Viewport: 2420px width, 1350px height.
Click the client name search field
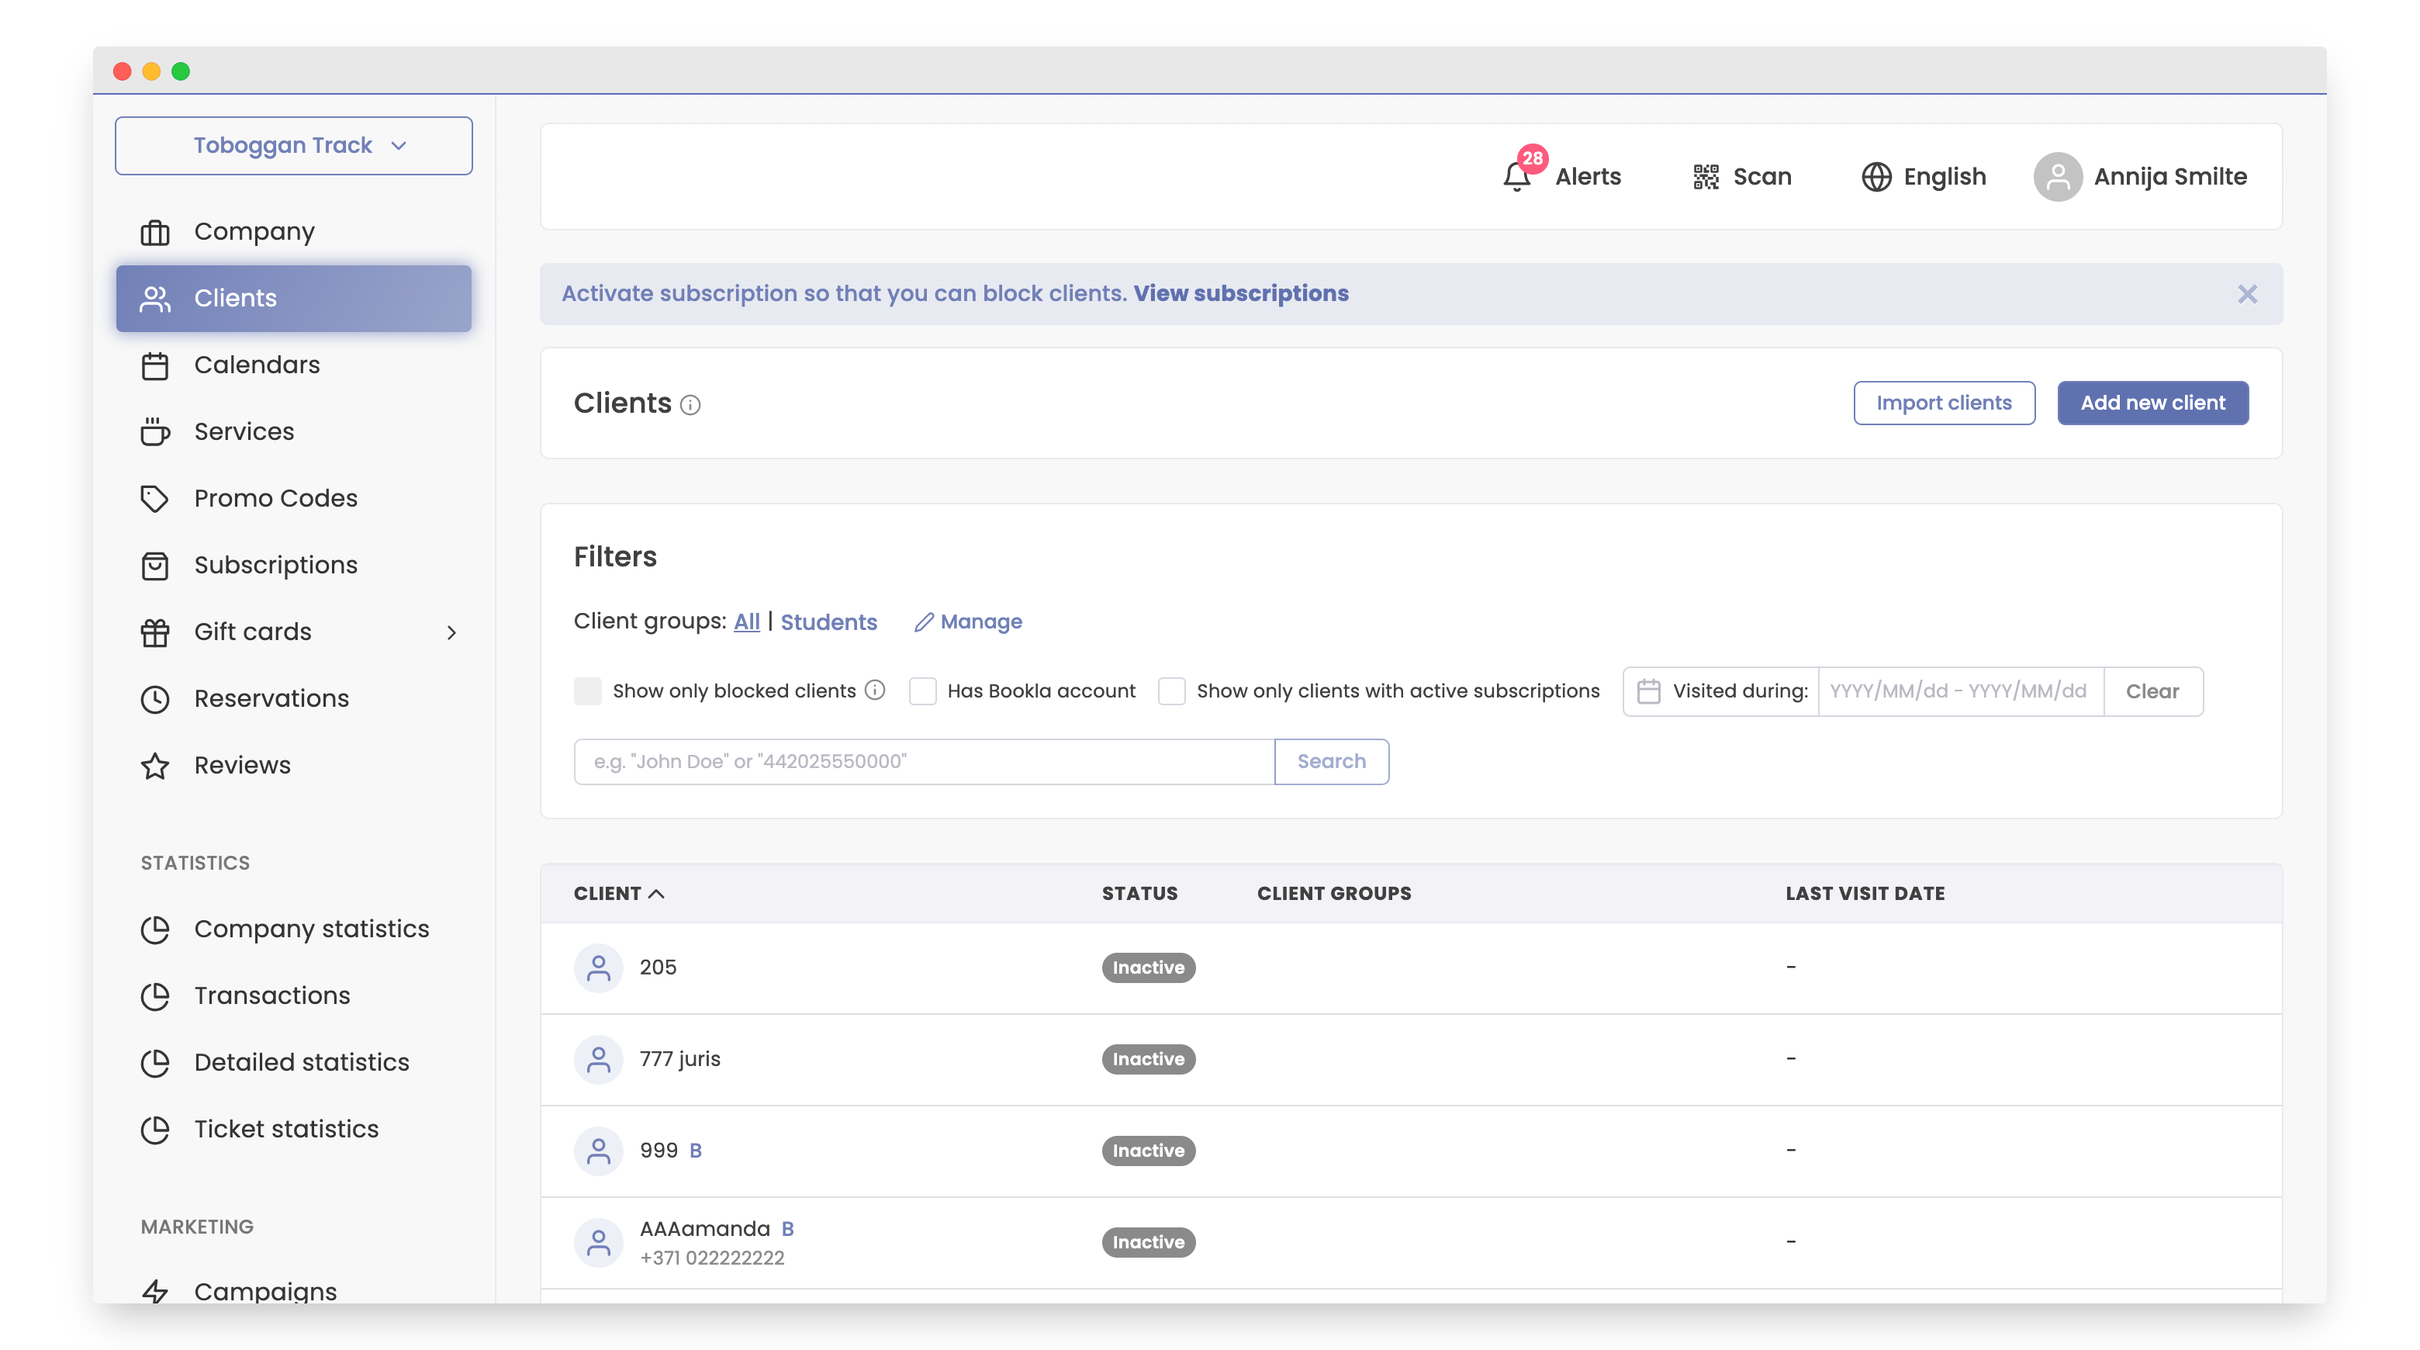click(924, 761)
